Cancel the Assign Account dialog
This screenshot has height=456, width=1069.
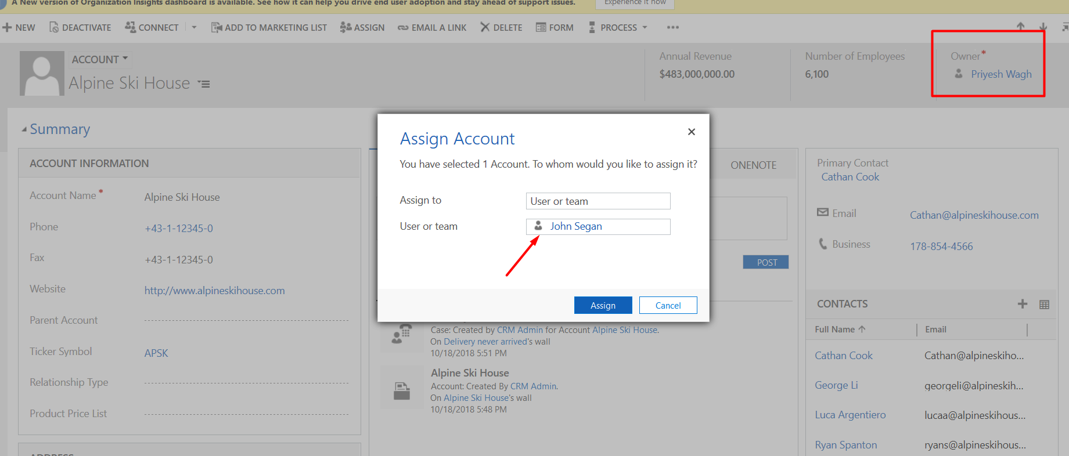(x=668, y=305)
